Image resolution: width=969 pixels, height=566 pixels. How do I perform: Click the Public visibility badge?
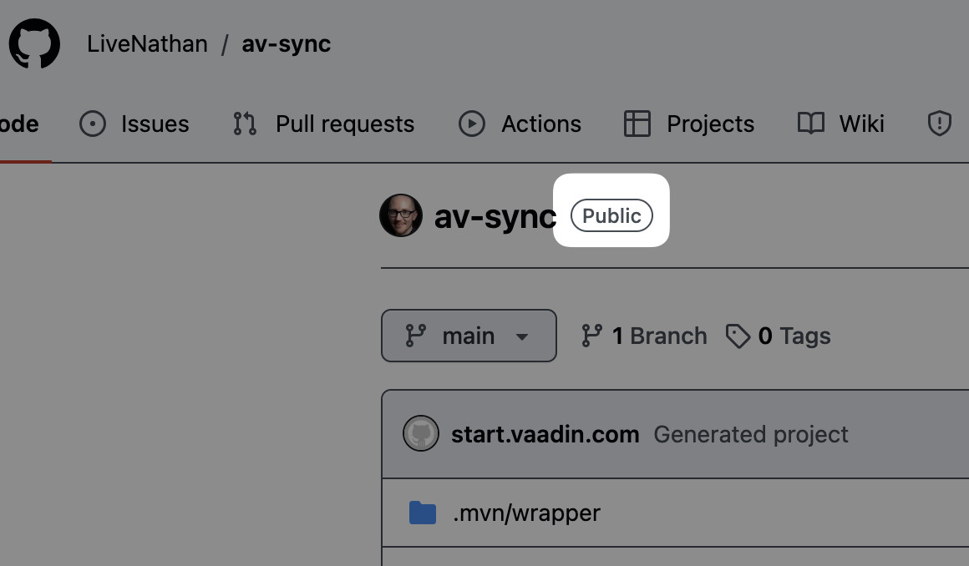(x=611, y=216)
